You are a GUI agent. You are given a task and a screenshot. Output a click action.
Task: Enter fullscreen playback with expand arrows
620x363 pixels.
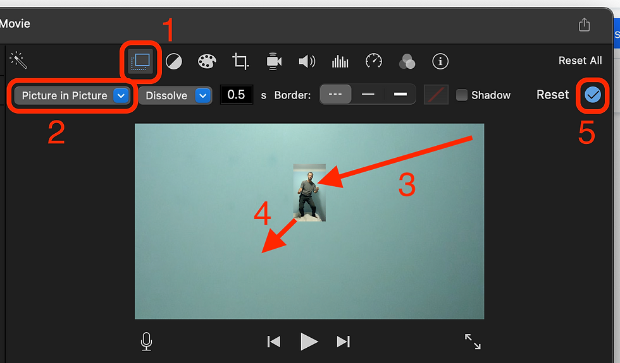pos(473,342)
